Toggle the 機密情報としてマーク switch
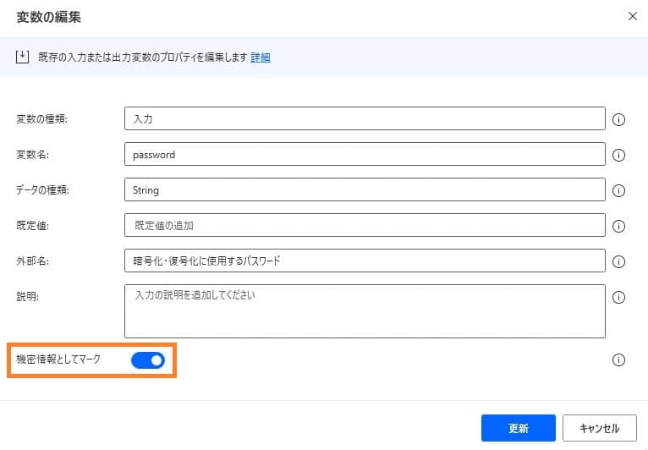Image resolution: width=648 pixels, height=450 pixels. tap(148, 360)
